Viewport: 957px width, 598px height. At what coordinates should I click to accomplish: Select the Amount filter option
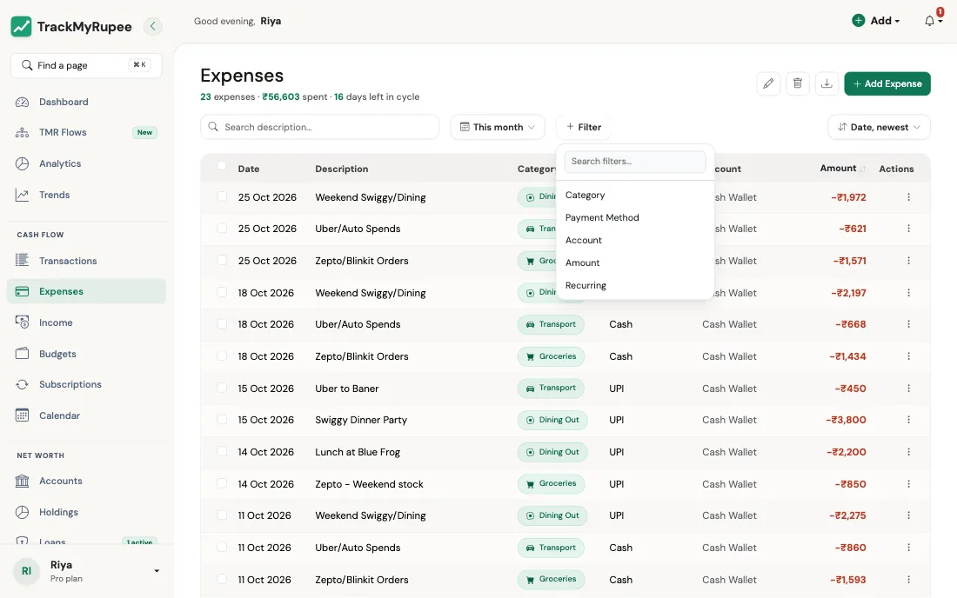pos(635,262)
